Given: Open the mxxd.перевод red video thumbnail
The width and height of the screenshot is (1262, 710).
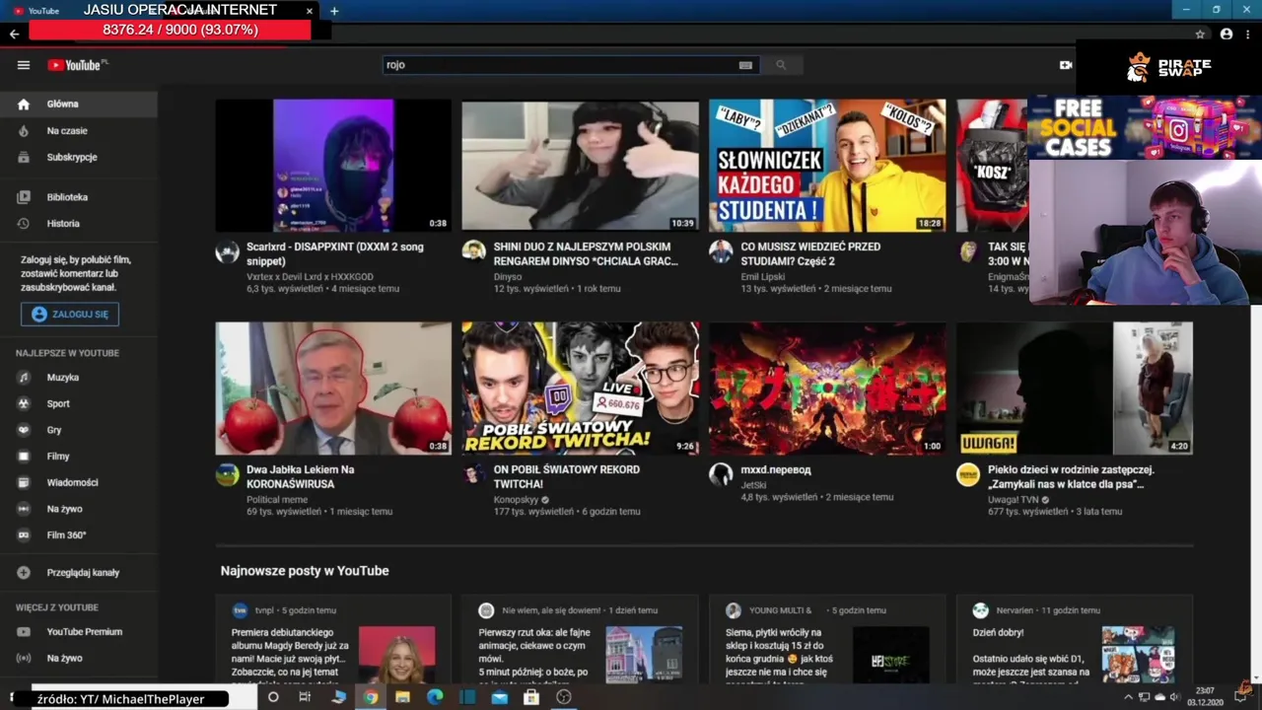Looking at the screenshot, I should click(826, 389).
